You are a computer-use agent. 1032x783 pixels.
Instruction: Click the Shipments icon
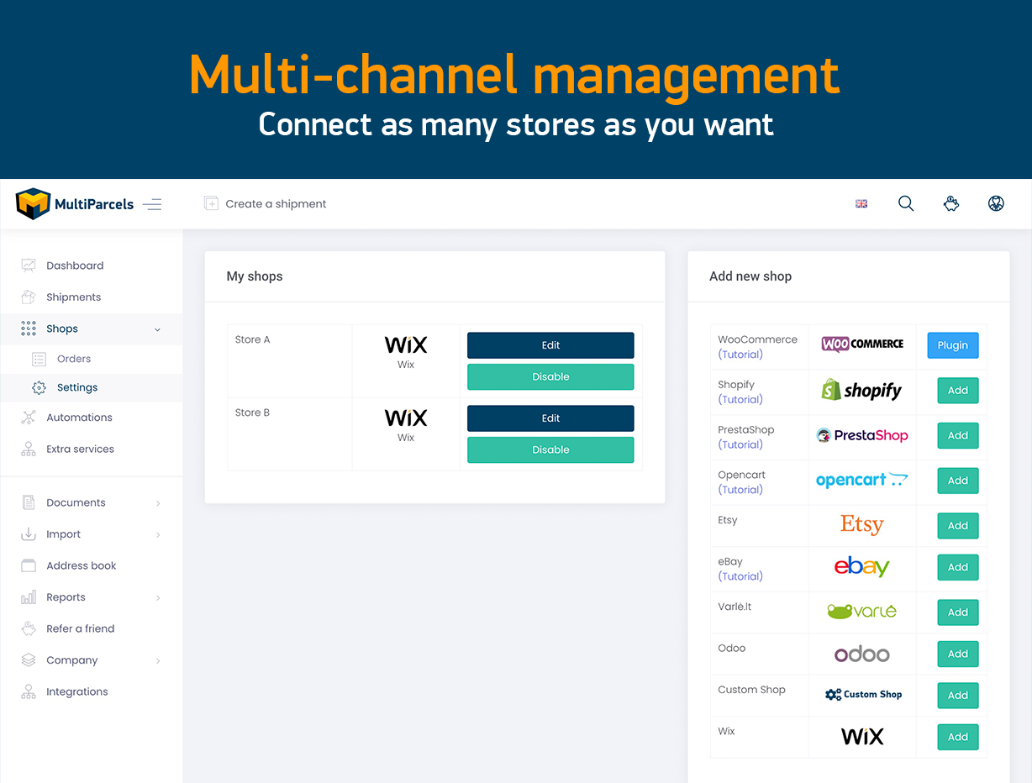pyautogui.click(x=28, y=297)
